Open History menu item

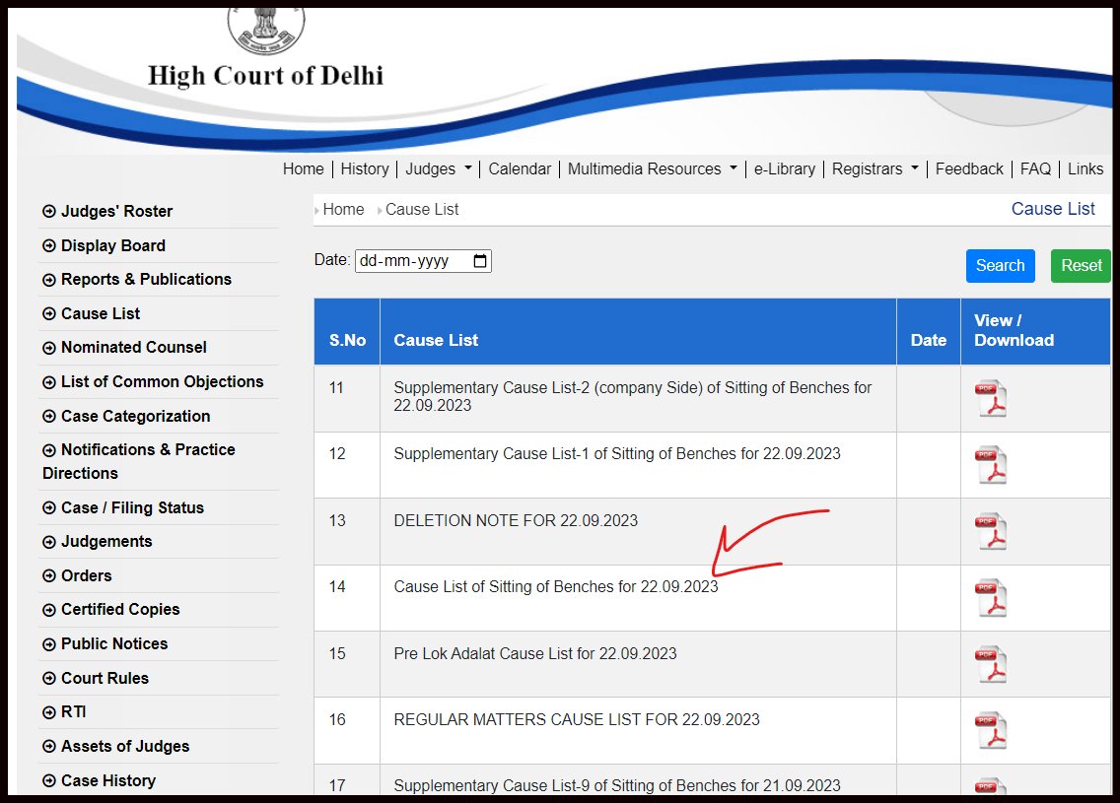pos(364,169)
